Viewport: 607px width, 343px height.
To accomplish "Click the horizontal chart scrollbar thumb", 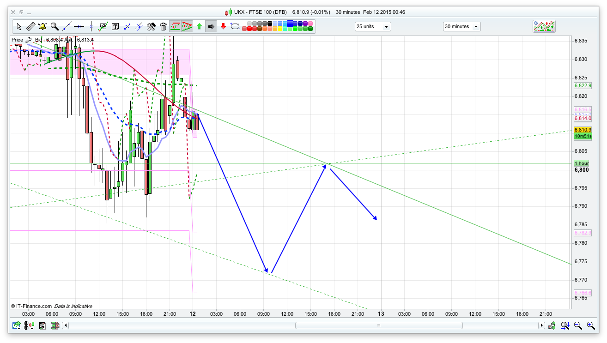I will (378, 325).
